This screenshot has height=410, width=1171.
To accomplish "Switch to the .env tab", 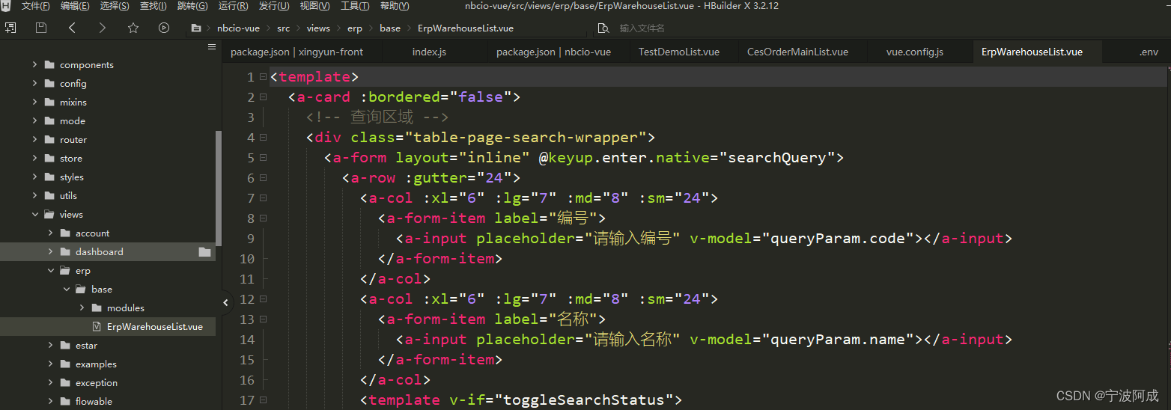I will [1149, 52].
